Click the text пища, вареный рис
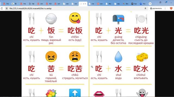174x97 pixels. coord(51,41)
